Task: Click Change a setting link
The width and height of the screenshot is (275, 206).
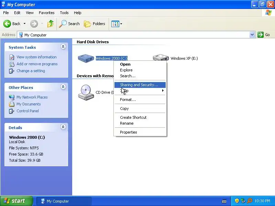Action: [x=31, y=71]
